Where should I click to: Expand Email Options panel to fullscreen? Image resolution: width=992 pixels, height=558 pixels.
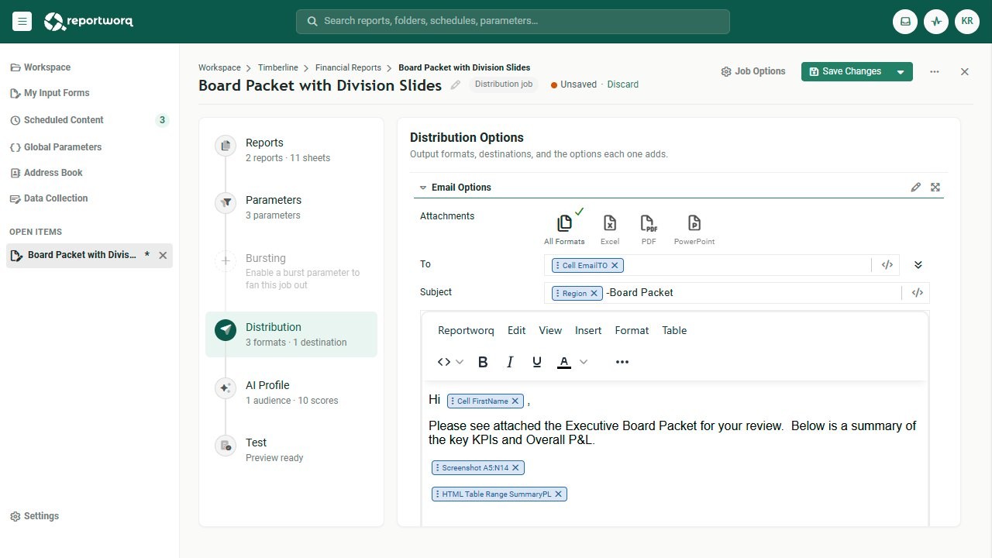(x=935, y=188)
